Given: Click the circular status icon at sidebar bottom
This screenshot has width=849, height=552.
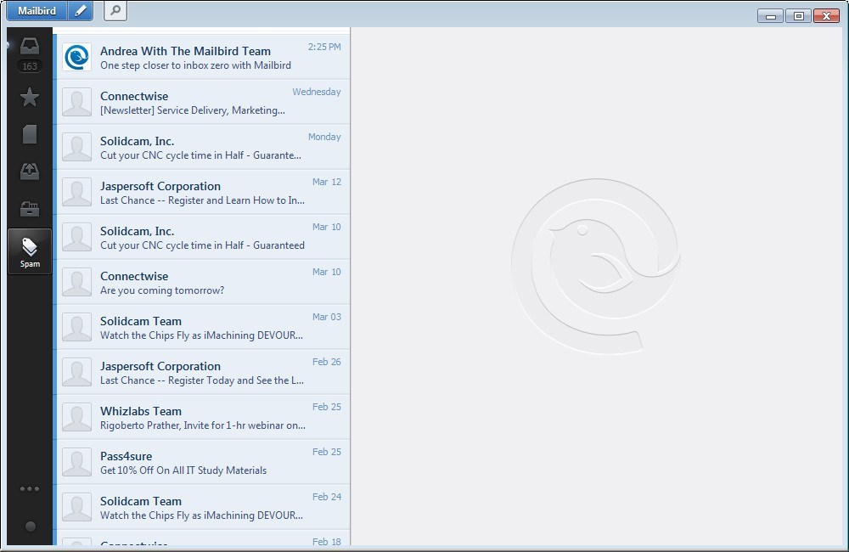Looking at the screenshot, I should 29,526.
